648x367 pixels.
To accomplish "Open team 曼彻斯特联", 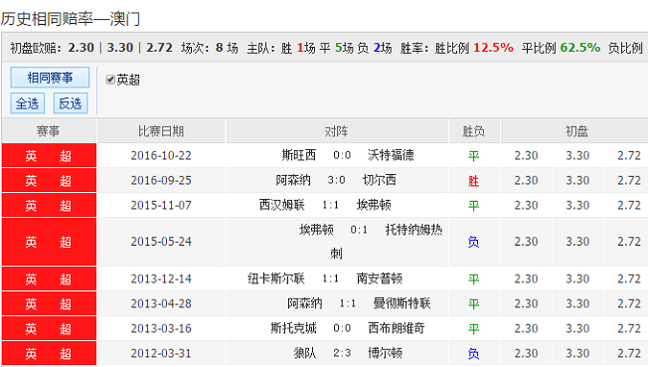I will point(403,303).
